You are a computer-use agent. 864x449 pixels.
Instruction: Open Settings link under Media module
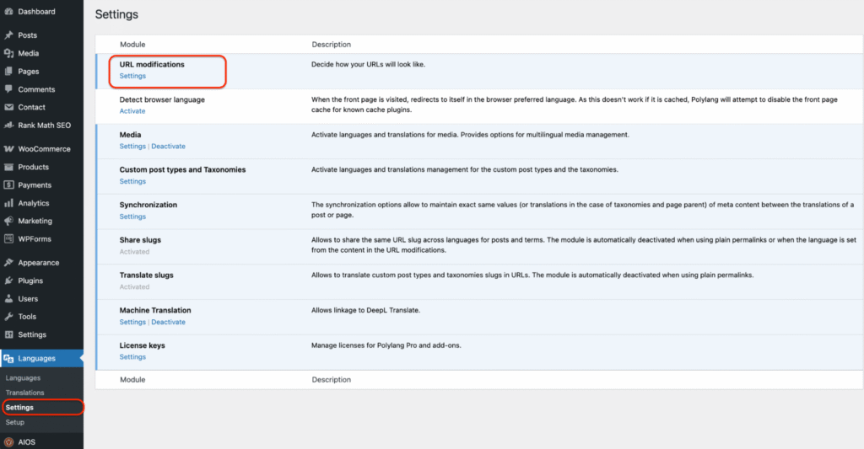[132, 147]
